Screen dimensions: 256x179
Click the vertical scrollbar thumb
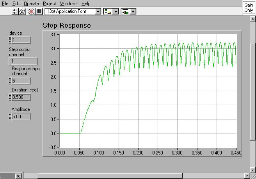click(252, 91)
